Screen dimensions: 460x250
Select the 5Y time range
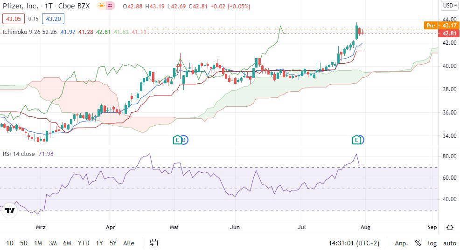point(113,243)
